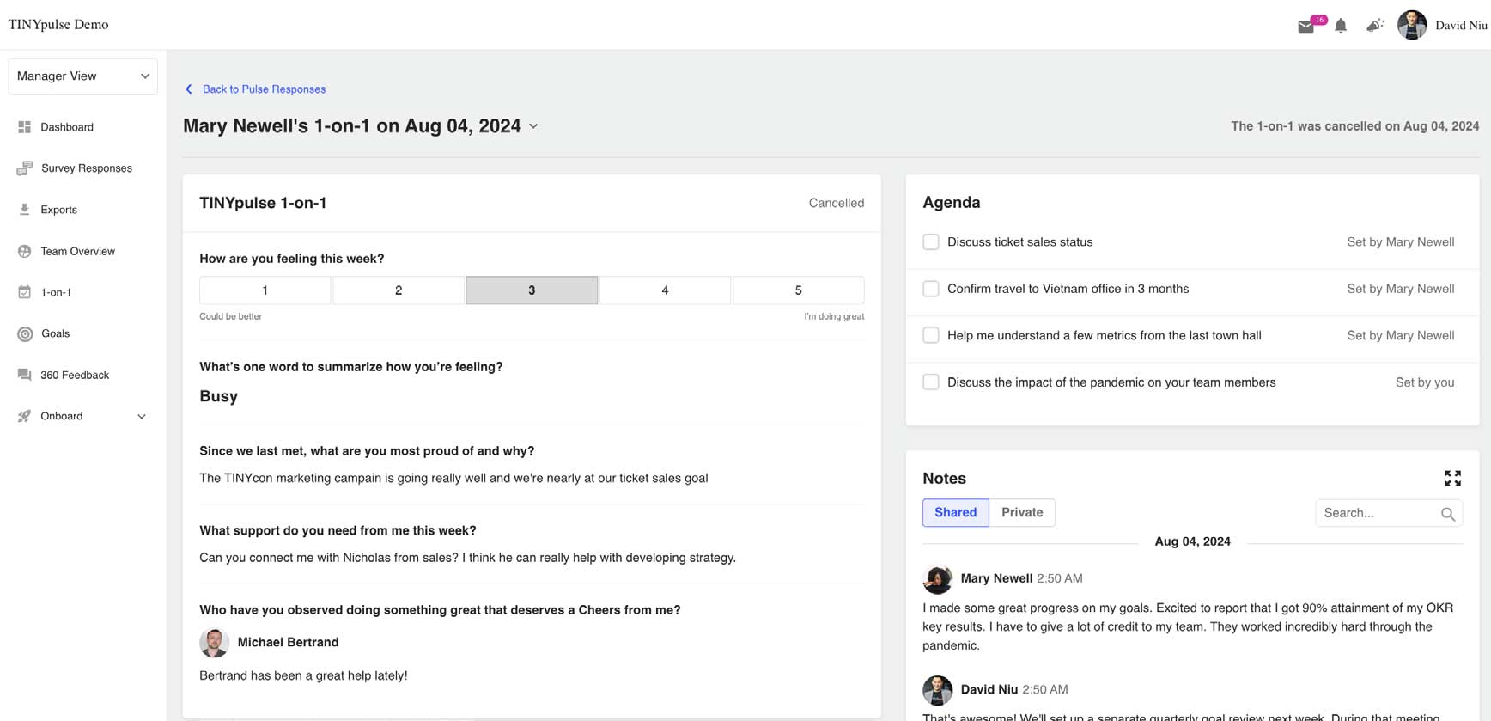Click 'Bertrand has been a great help lately!' text
Screen dimensions: 1491x721
pos(303,675)
